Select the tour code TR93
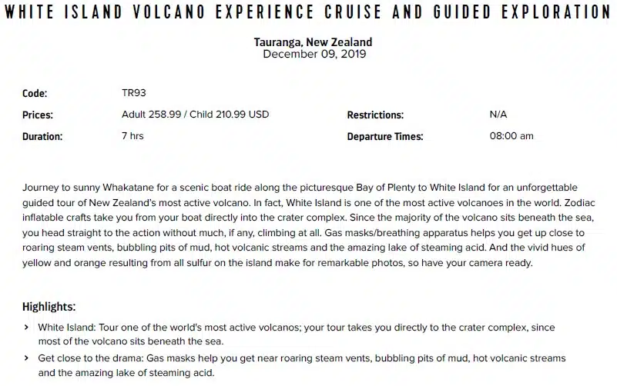The image size is (617, 386). click(134, 93)
